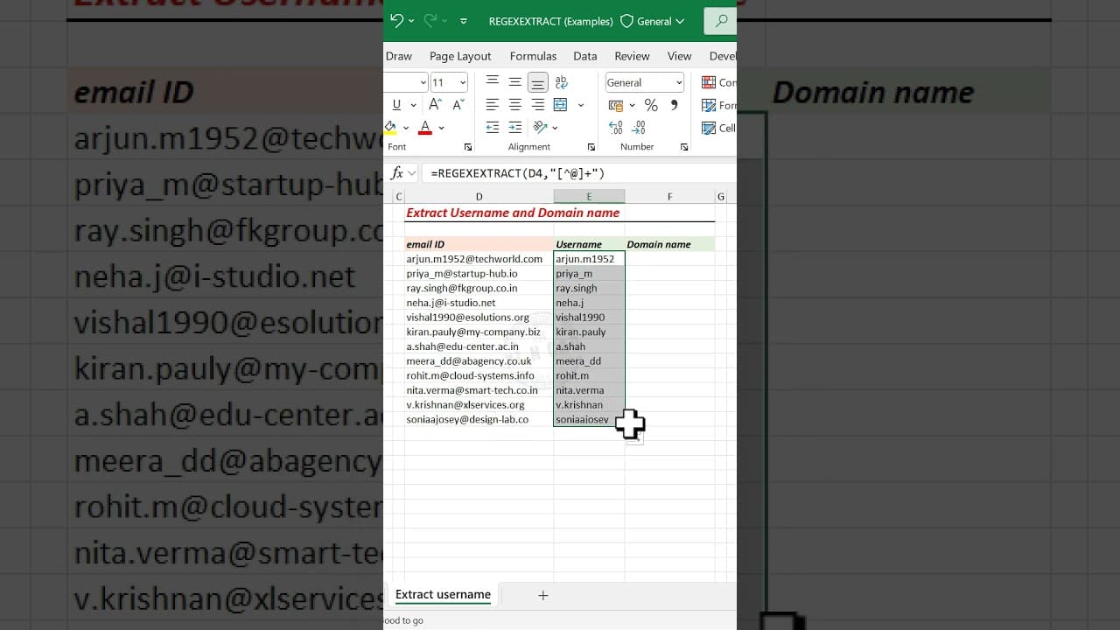Open the Fill Color dropdown arrow

404,126
